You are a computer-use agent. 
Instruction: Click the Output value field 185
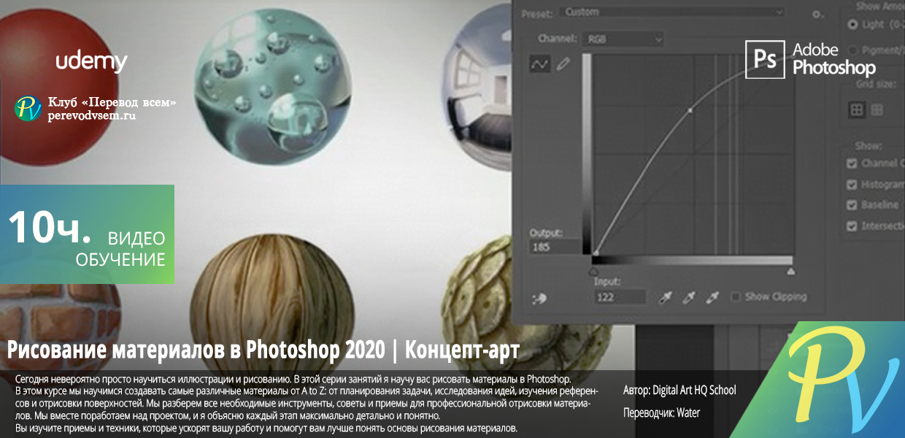click(x=555, y=247)
